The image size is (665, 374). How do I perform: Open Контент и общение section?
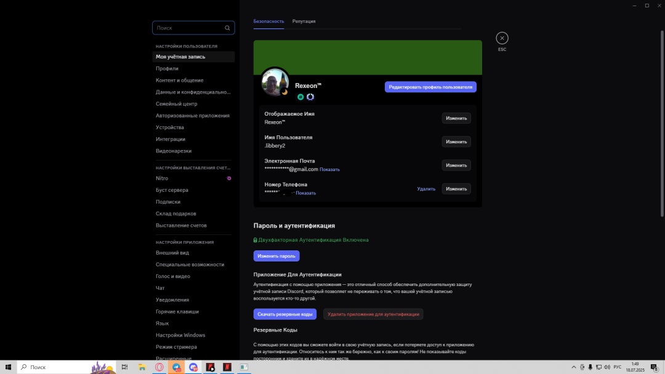click(x=193, y=81)
